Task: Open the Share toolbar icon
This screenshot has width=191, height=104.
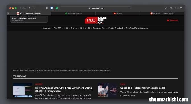Action: pos(171,8)
